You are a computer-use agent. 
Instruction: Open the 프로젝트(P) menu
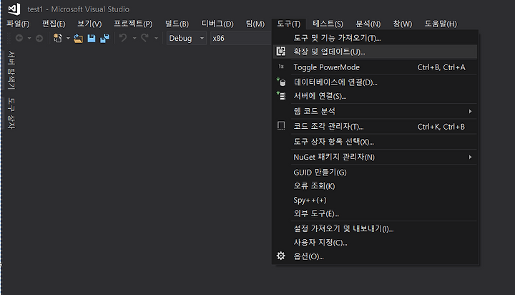point(133,24)
